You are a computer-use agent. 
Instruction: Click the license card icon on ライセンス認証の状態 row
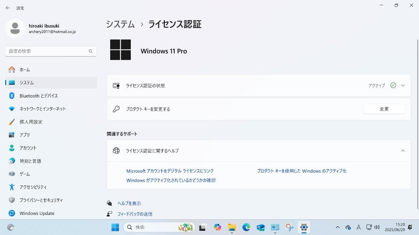(x=116, y=85)
